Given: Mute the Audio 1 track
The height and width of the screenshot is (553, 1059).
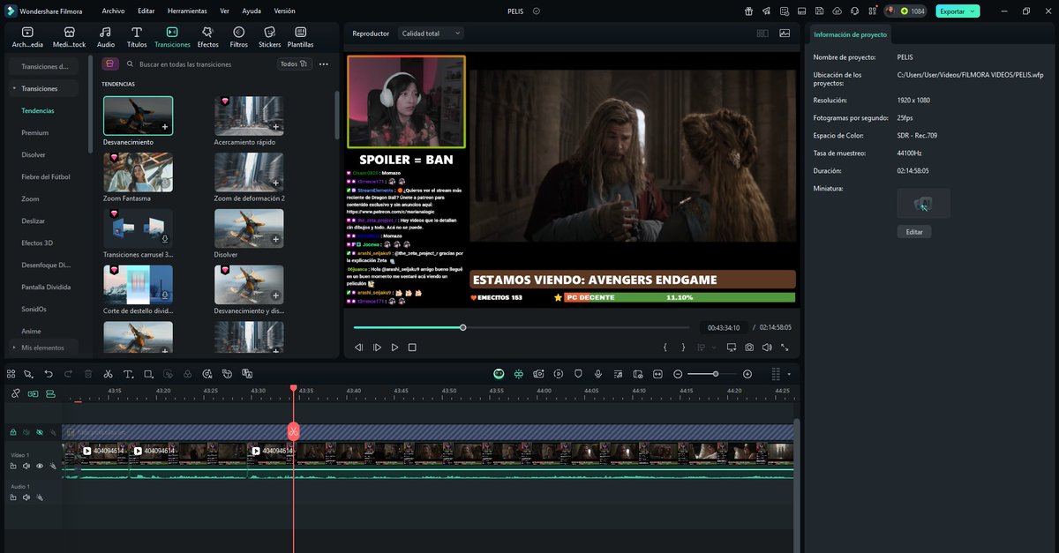Looking at the screenshot, I should pyautogui.click(x=26, y=497).
